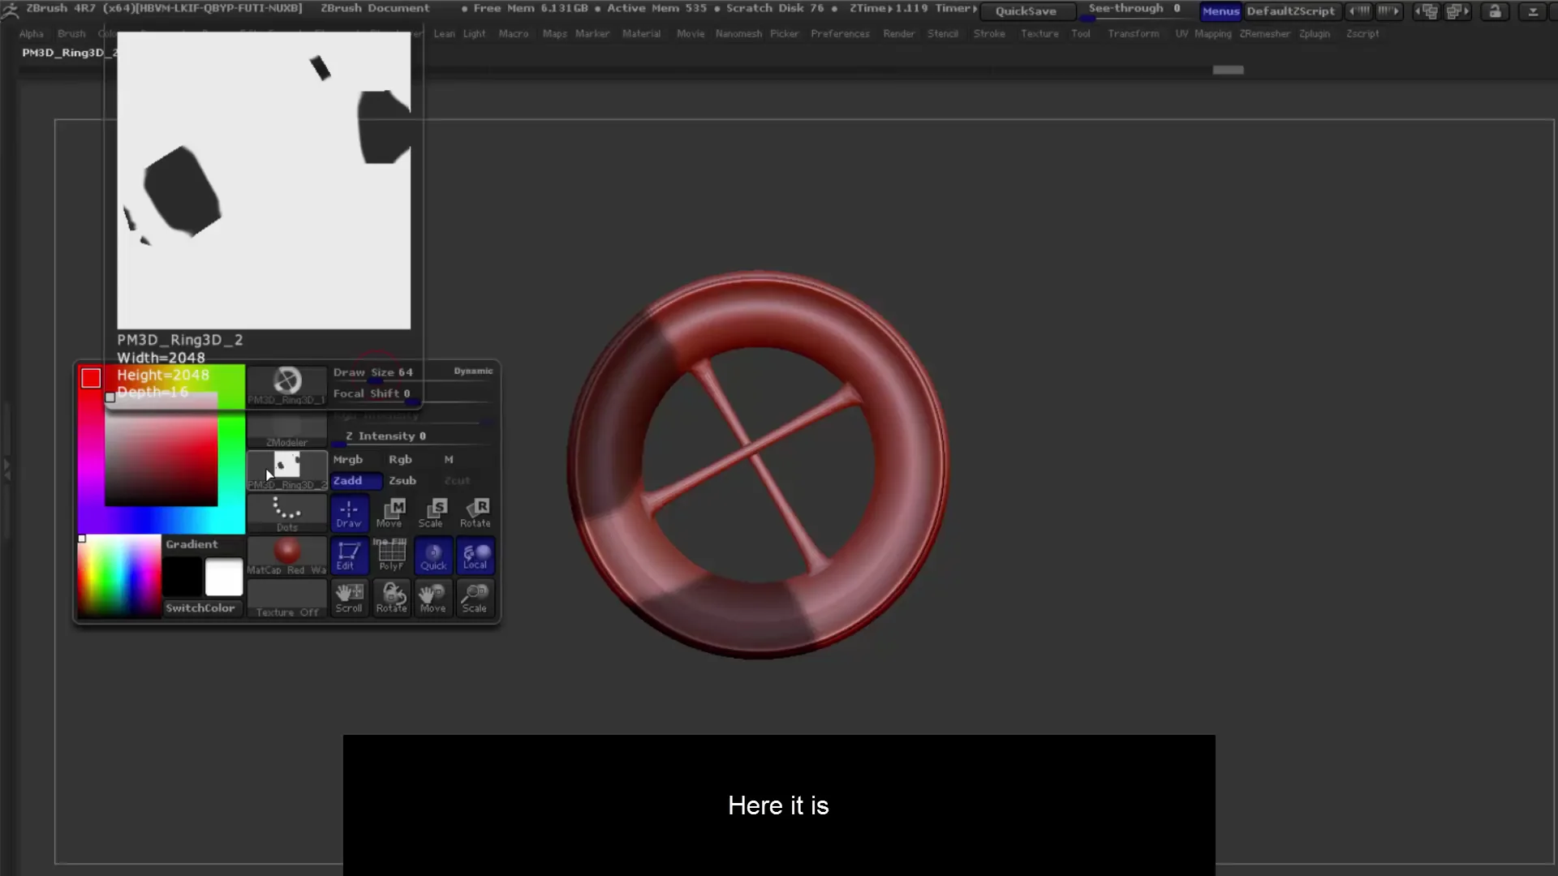Enable M material-only mode
Viewport: 1558px width, 876px height.
tap(449, 460)
